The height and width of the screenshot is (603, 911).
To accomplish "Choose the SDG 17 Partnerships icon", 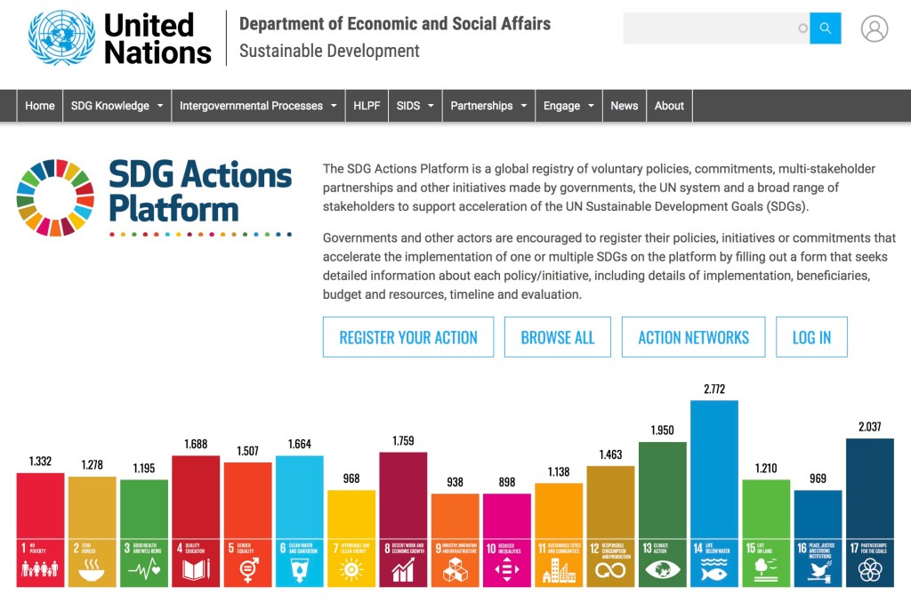I will (x=869, y=562).
